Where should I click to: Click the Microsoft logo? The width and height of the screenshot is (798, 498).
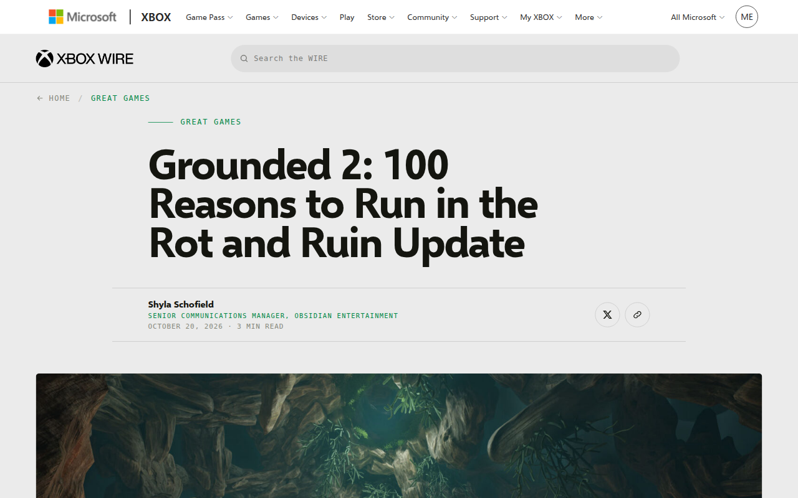(x=82, y=17)
